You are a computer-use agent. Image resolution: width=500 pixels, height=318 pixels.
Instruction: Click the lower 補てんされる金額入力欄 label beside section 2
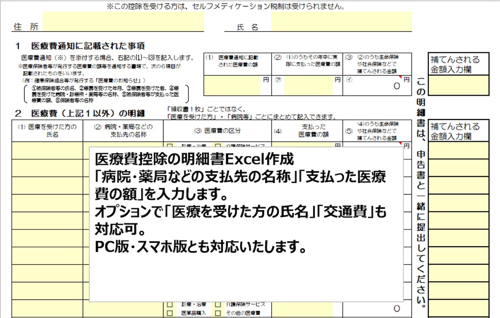click(x=459, y=131)
